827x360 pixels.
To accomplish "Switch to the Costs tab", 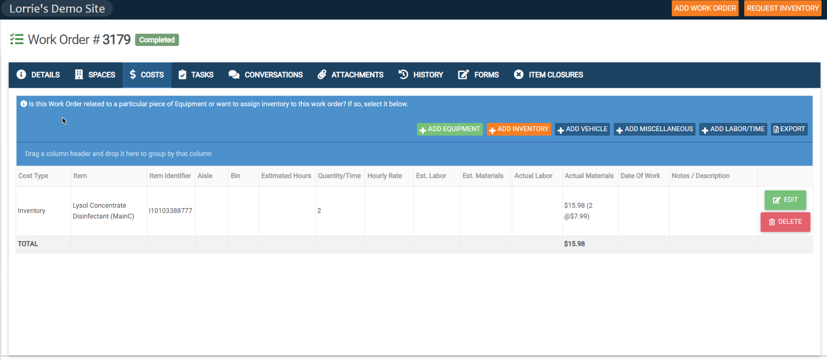I will 147,75.
